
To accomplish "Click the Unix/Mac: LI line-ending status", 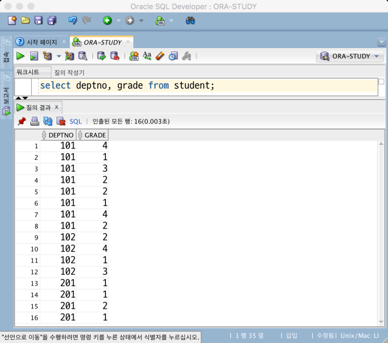I will coord(360,336).
